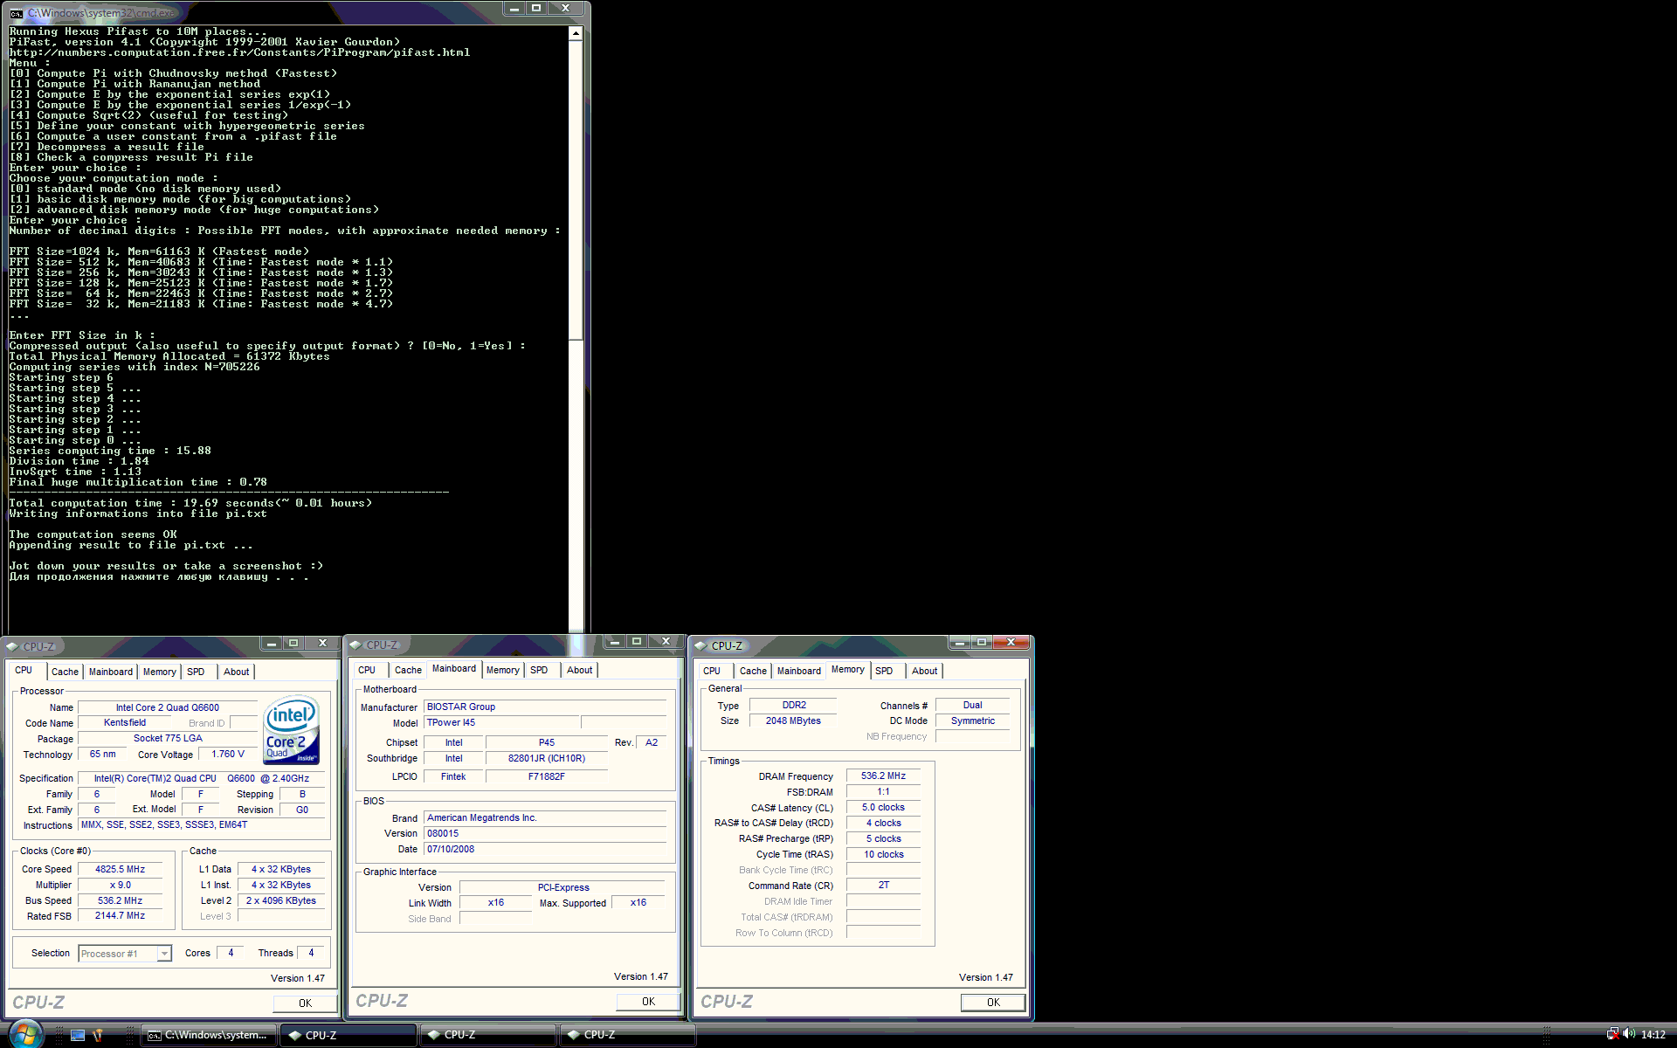Viewport: 1677px width, 1048px height.
Task: Open Memory tab in the processor CPU-Z window
Action: [160, 672]
